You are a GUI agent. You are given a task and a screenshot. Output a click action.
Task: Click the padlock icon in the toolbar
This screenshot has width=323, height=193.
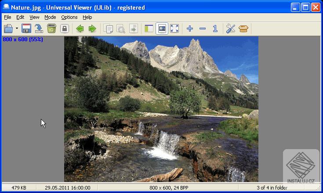[x=65, y=29]
